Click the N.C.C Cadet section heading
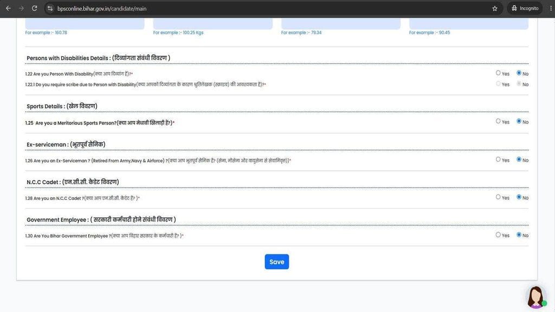The width and height of the screenshot is (555, 312). tap(73, 182)
